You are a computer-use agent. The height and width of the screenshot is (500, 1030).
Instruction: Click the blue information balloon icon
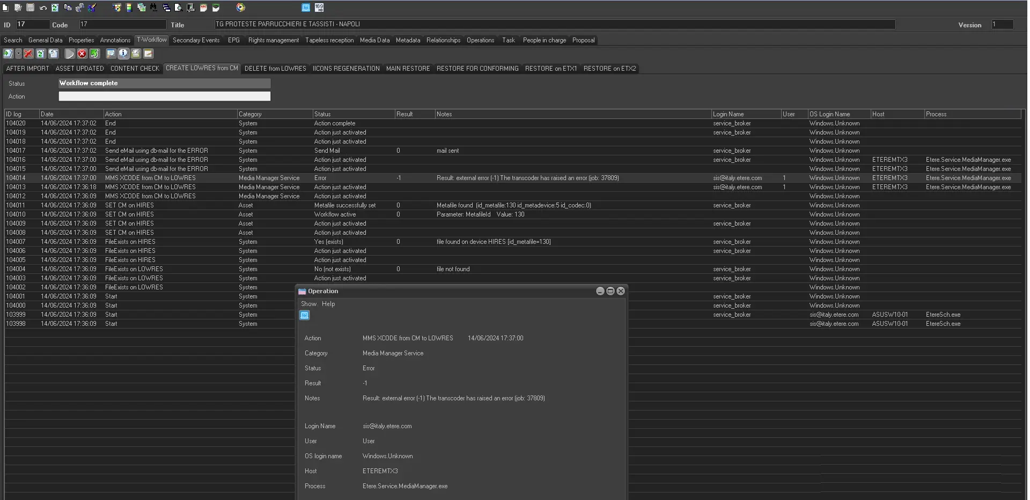[x=123, y=54]
